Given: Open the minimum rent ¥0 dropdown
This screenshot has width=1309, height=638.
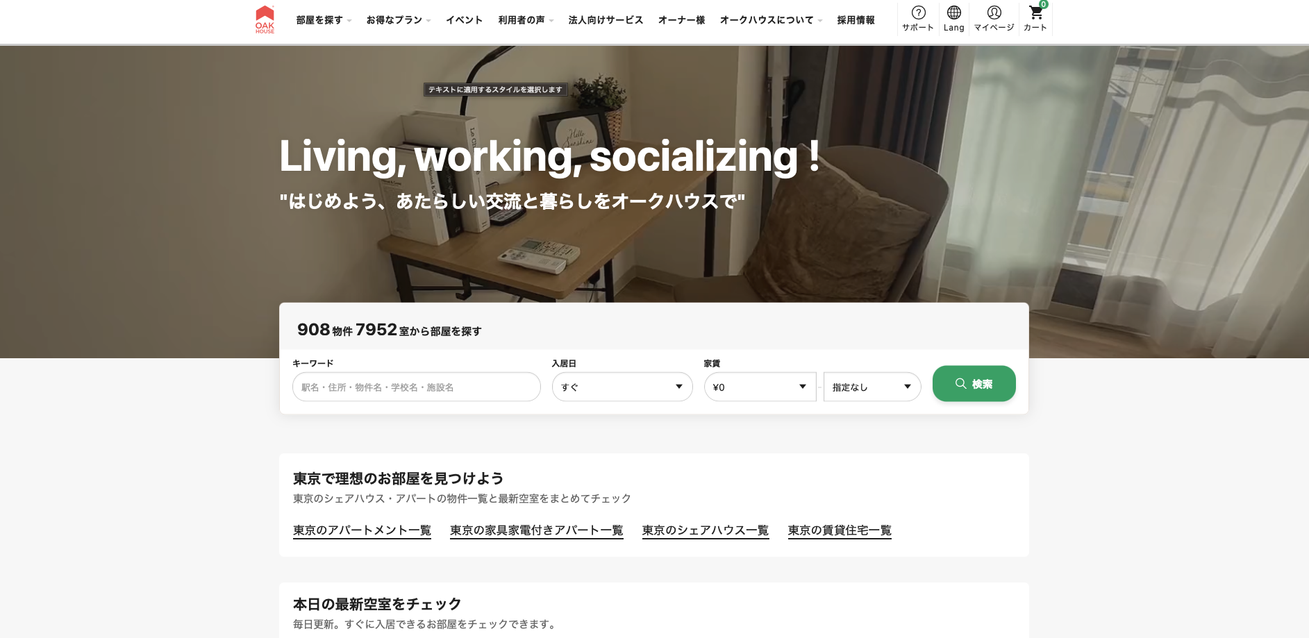Looking at the screenshot, I should pos(760,387).
